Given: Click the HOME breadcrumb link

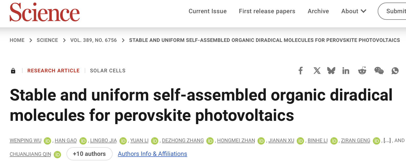Looking at the screenshot, I should pos(17,40).
